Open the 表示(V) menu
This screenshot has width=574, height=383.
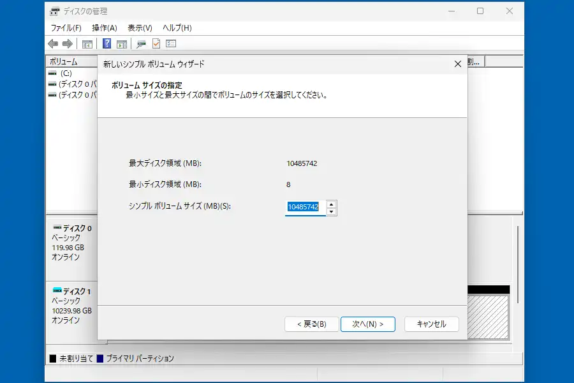[x=140, y=28]
